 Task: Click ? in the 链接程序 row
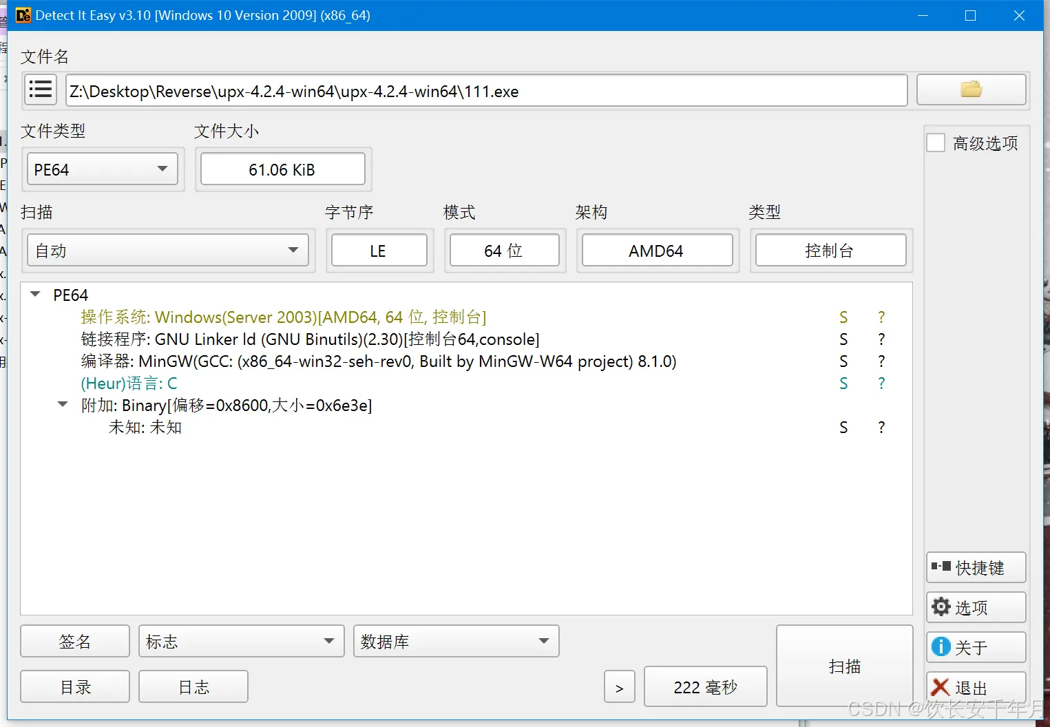pyautogui.click(x=881, y=339)
